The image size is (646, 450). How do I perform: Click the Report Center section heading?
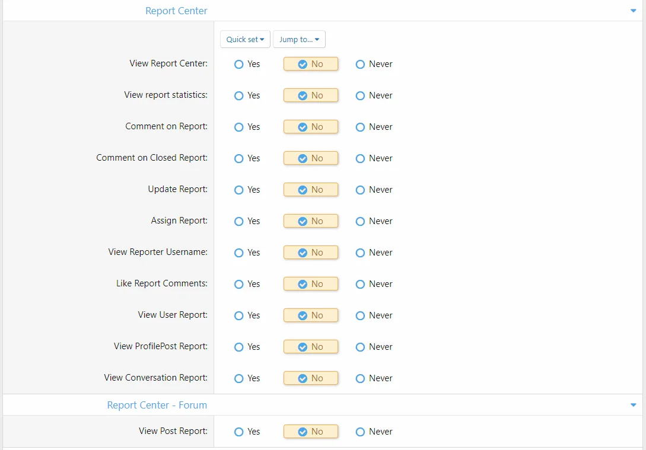[x=176, y=11]
